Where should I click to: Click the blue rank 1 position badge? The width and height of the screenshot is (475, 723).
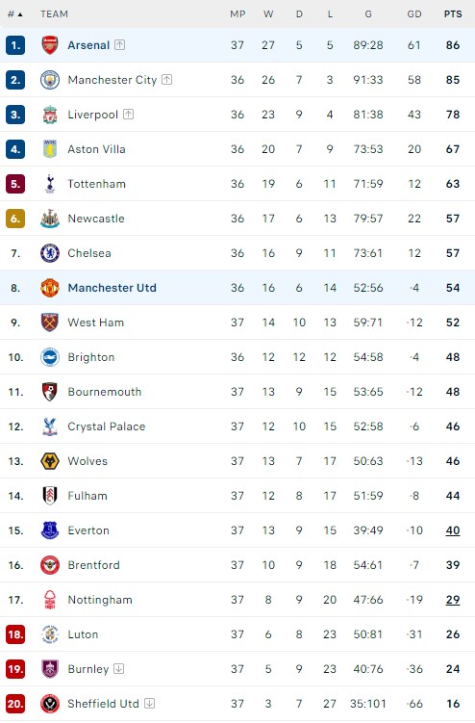click(x=15, y=45)
